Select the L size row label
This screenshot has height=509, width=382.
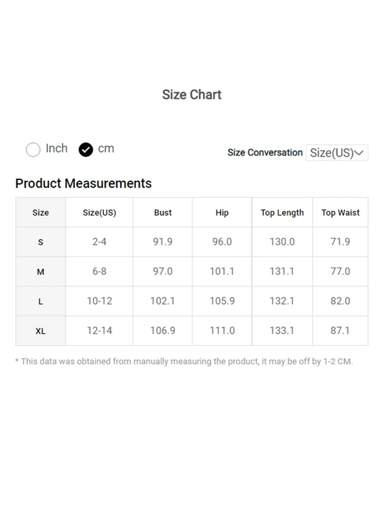click(41, 301)
